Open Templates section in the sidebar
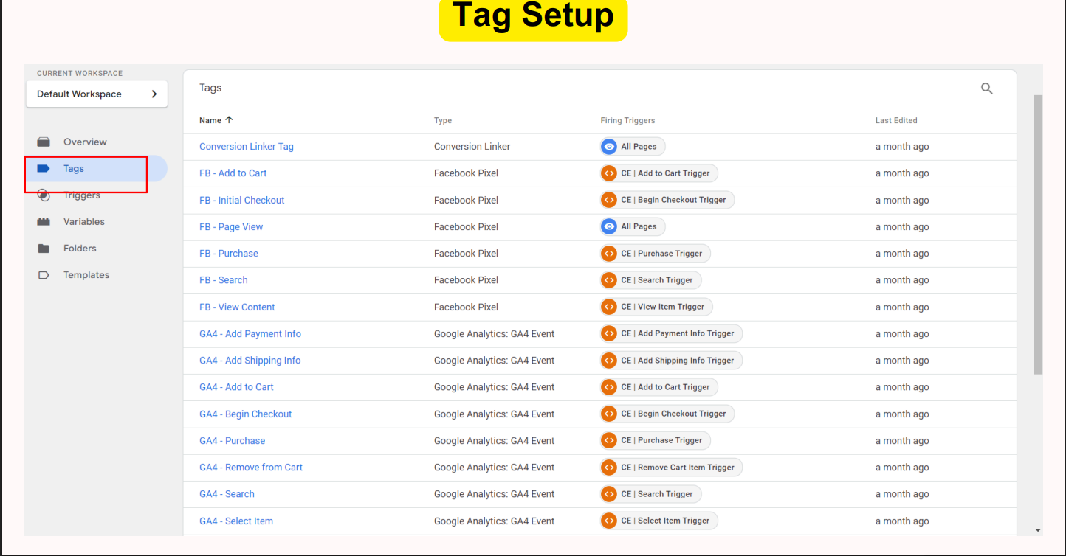Image resolution: width=1066 pixels, height=556 pixels. (86, 275)
